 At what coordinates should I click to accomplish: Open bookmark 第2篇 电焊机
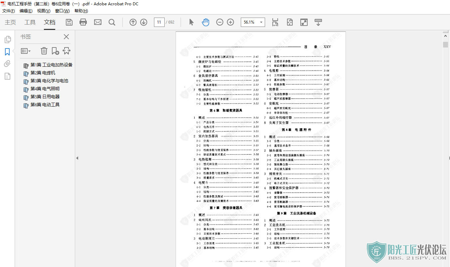tap(43, 73)
